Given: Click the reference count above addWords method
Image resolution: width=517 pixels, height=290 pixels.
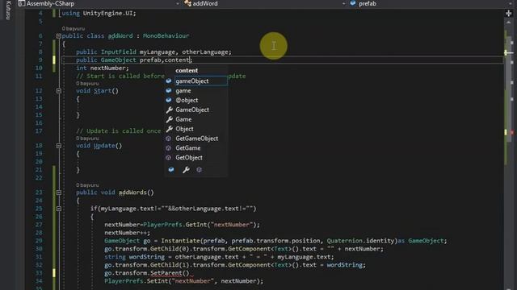Looking at the screenshot, I should point(87,185).
